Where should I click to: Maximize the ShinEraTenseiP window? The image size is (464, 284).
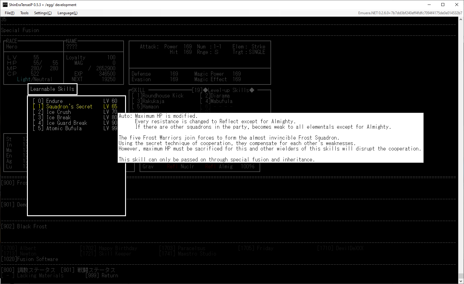coord(443,5)
